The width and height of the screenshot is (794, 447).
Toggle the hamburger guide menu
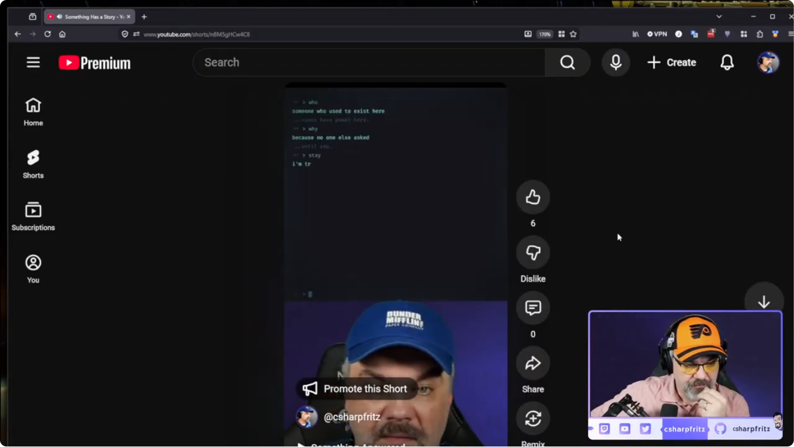pyautogui.click(x=33, y=62)
